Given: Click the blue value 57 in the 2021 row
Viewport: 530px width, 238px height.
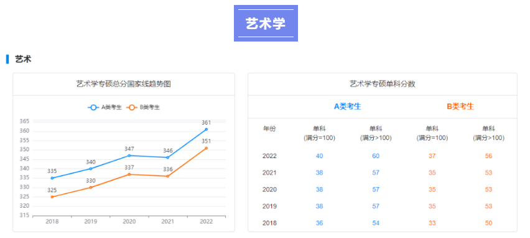Looking at the screenshot, I should coord(376,173).
